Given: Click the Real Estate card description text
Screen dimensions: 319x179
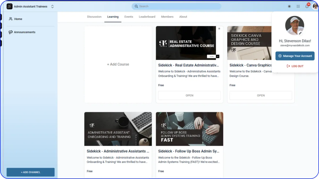Looking at the screenshot, I should pyautogui.click(x=189, y=74).
